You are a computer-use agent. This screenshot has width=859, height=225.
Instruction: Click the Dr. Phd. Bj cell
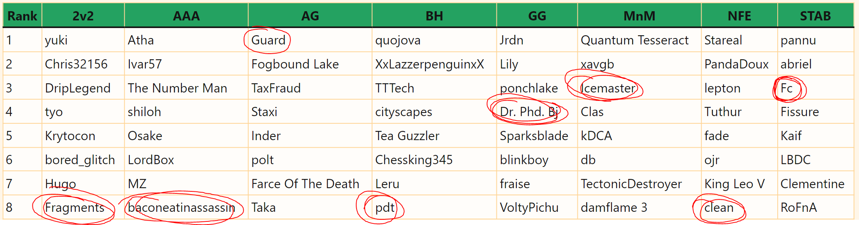[x=537, y=112]
